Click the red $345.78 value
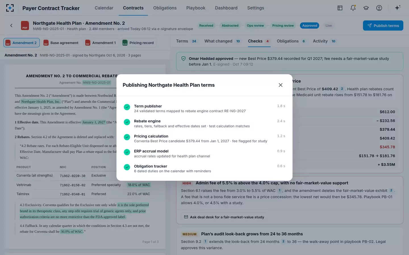Viewport: 409px width, 255px height. tap(387, 147)
